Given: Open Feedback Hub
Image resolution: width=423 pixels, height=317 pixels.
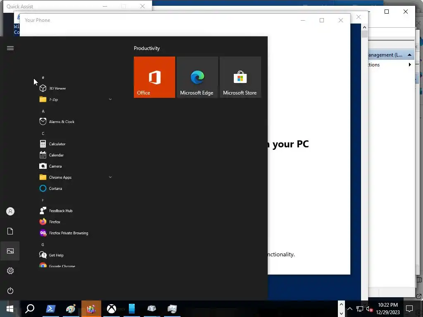Looking at the screenshot, I should 76,211.
